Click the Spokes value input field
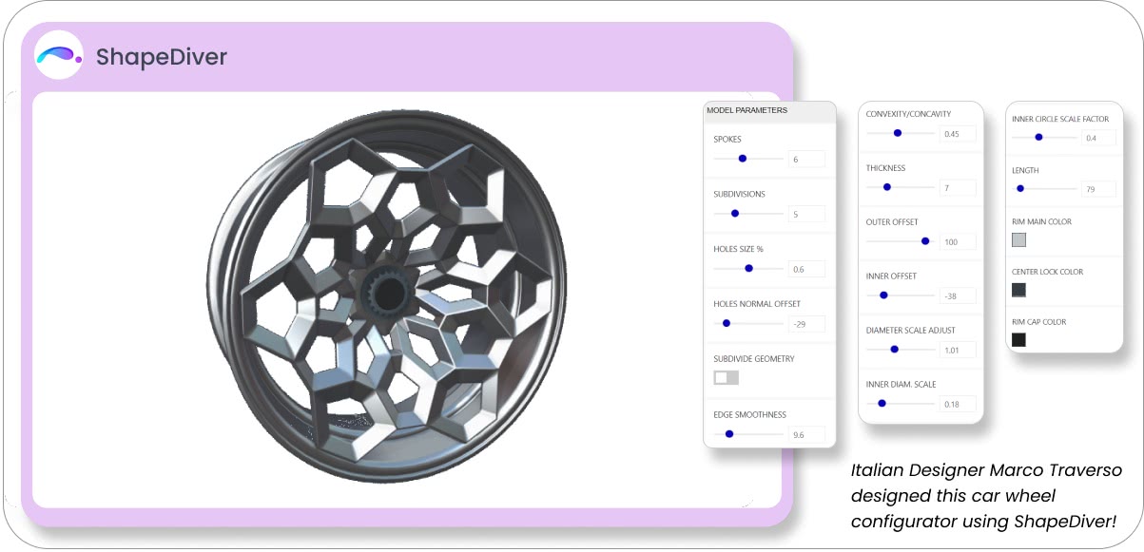 point(806,160)
